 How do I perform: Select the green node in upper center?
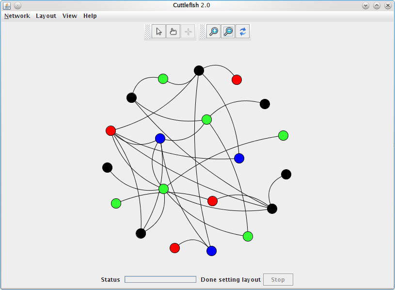(206, 119)
